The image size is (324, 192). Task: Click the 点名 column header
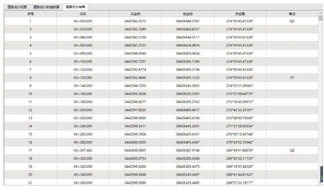(83, 14)
